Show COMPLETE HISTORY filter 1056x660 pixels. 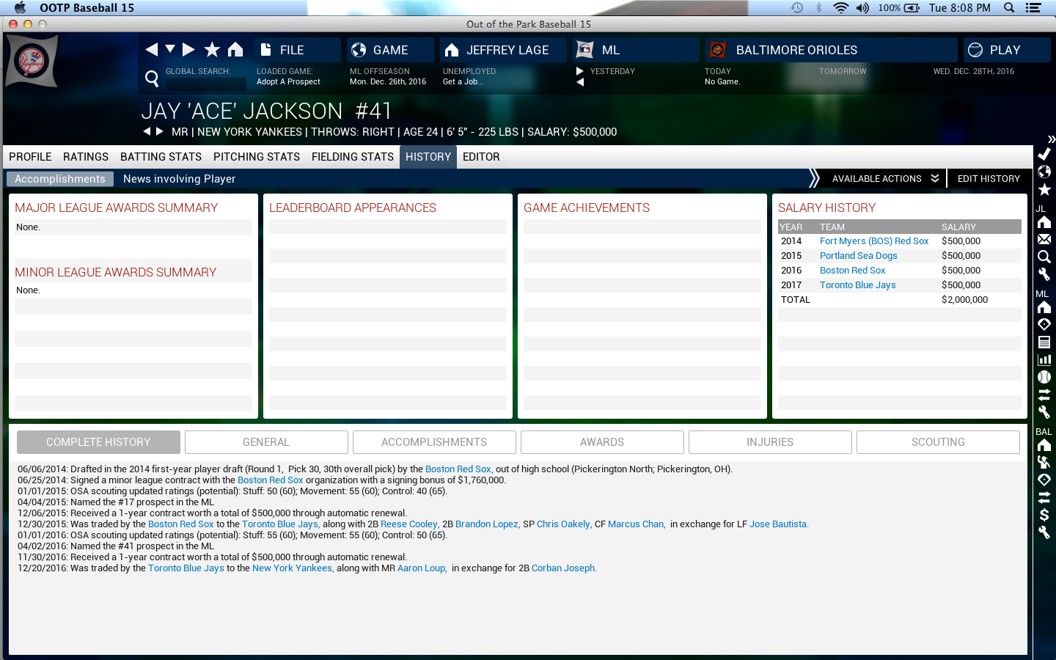coord(98,442)
